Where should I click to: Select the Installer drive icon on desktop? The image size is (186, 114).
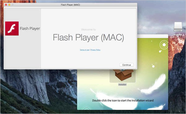178,27
